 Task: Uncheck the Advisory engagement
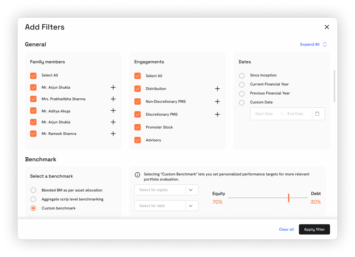tap(137, 140)
